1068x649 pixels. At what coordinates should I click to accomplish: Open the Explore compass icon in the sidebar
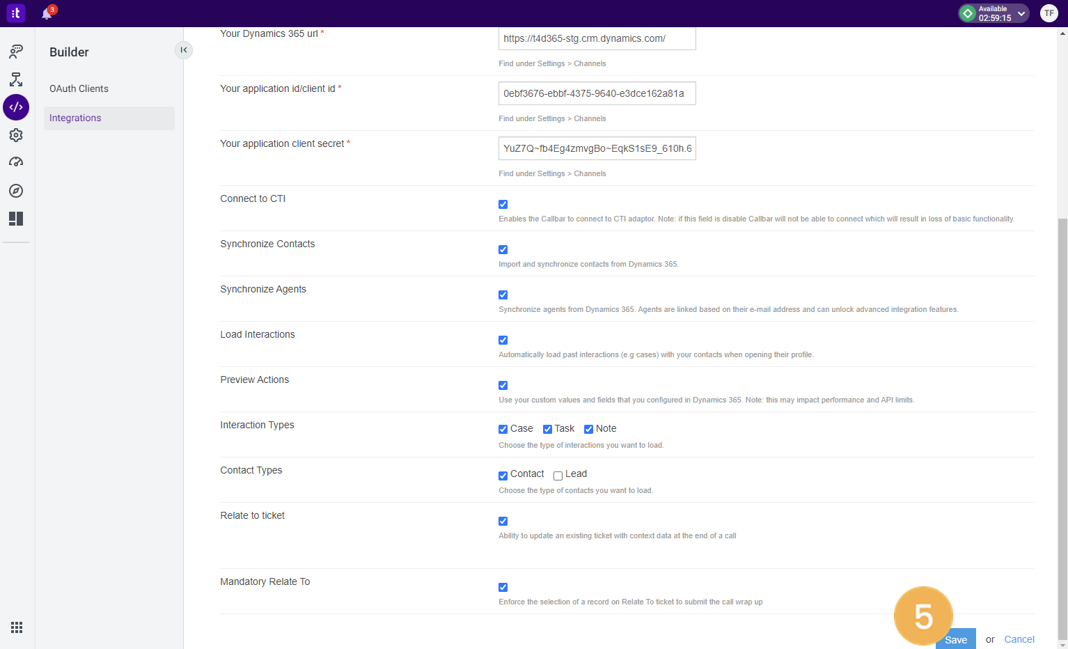(16, 190)
